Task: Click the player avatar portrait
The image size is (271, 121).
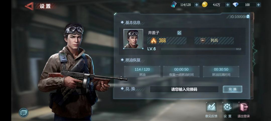Action: point(133,39)
